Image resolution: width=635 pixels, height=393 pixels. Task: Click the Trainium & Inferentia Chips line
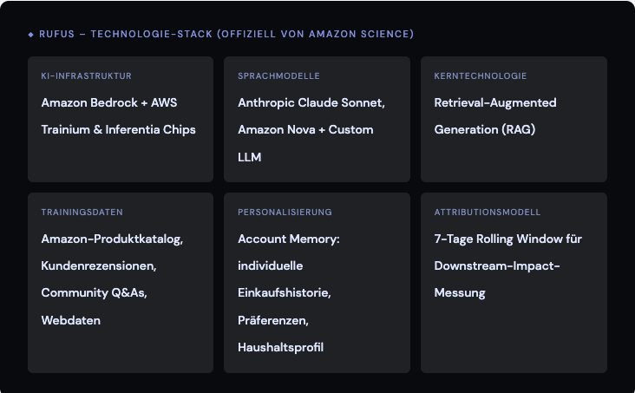pos(118,129)
